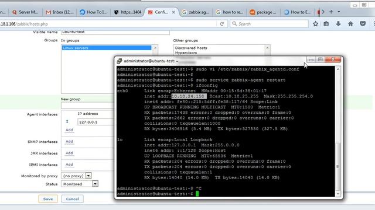Maximize the PuTTY terminal window
The width and height of the screenshot is (375, 210).
click(x=321, y=60)
